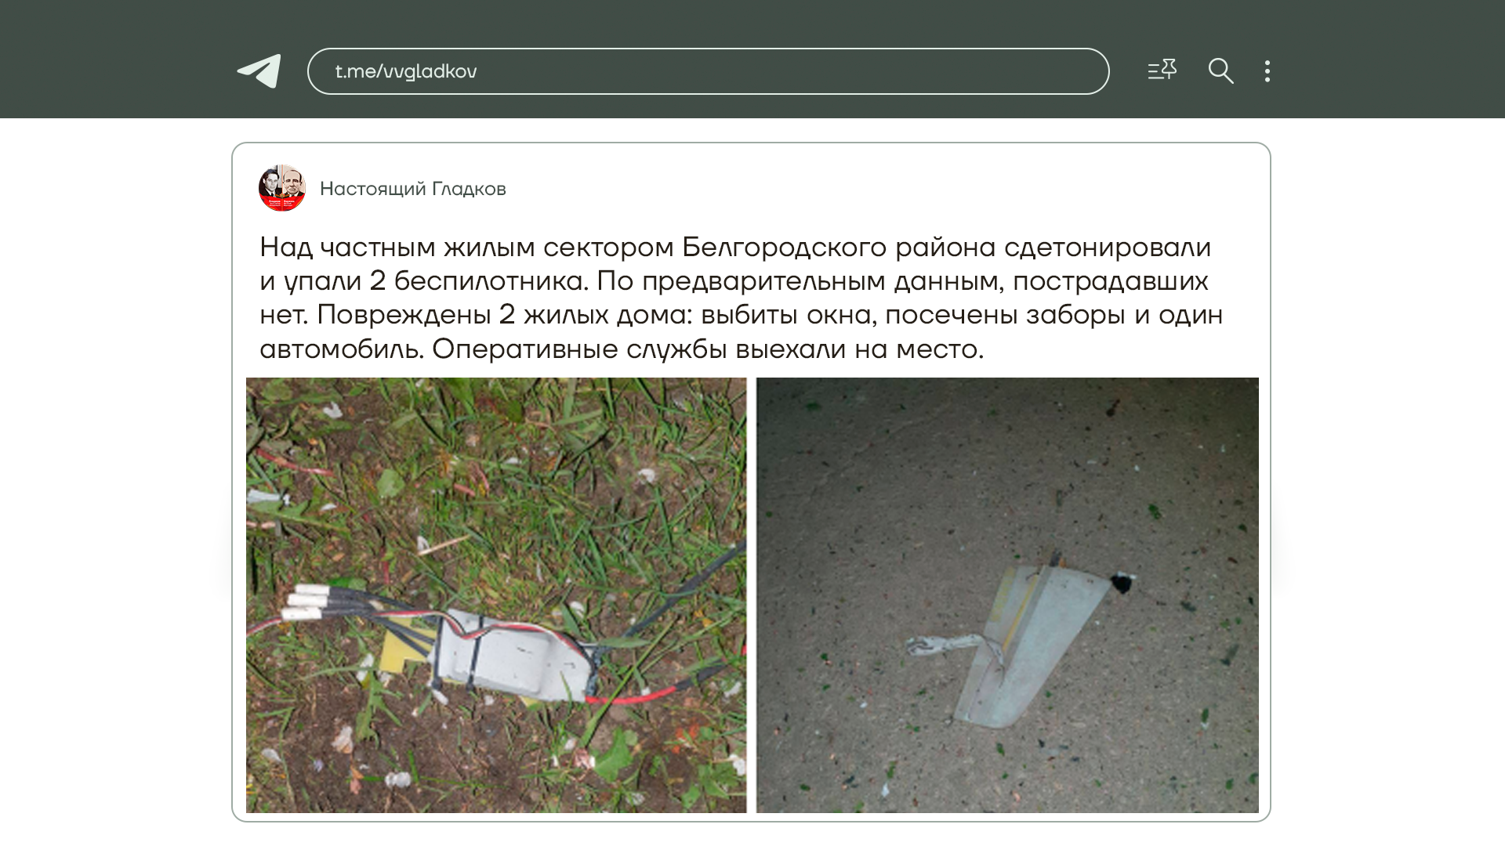Open the photo of drone fragment on asphalt

[x=1007, y=595]
